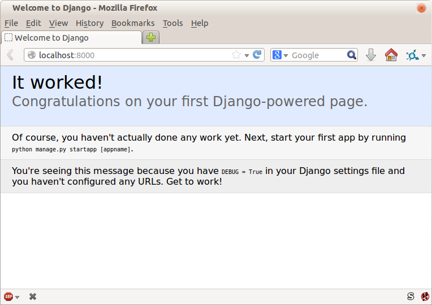Open the File menu
The width and height of the screenshot is (432, 305).
click(11, 23)
